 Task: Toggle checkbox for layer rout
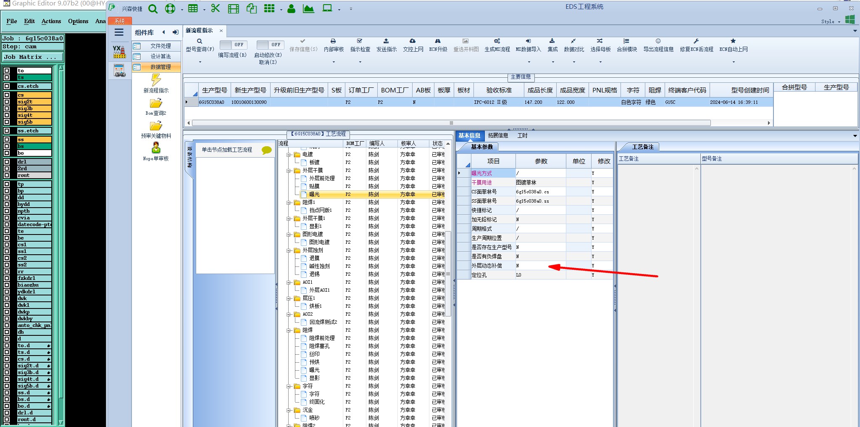click(x=7, y=175)
